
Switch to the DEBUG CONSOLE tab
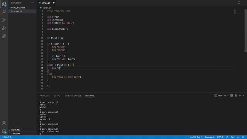[x=73, y=96]
